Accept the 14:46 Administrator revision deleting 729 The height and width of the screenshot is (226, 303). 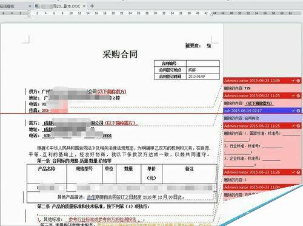293,81
